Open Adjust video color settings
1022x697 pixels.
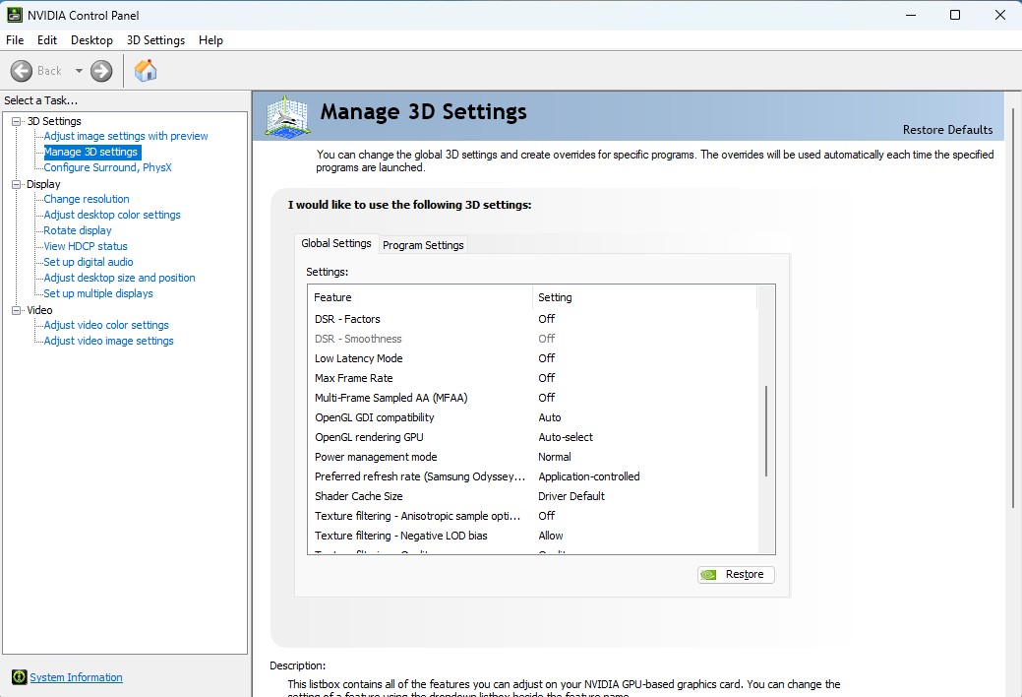(106, 324)
